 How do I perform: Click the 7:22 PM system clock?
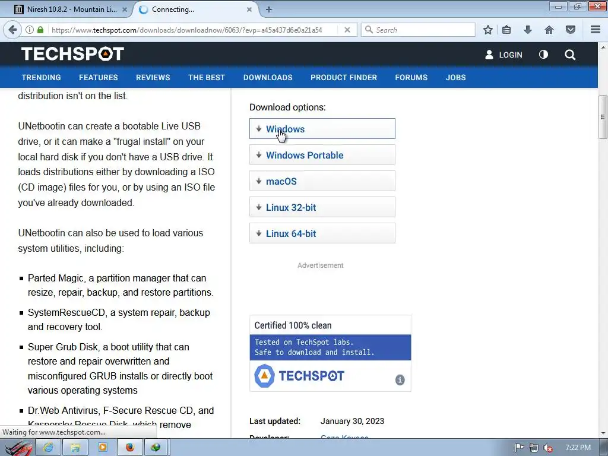pos(578,448)
